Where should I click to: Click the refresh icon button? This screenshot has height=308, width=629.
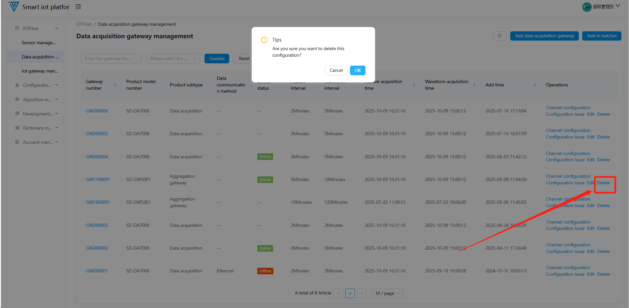pyautogui.click(x=499, y=36)
